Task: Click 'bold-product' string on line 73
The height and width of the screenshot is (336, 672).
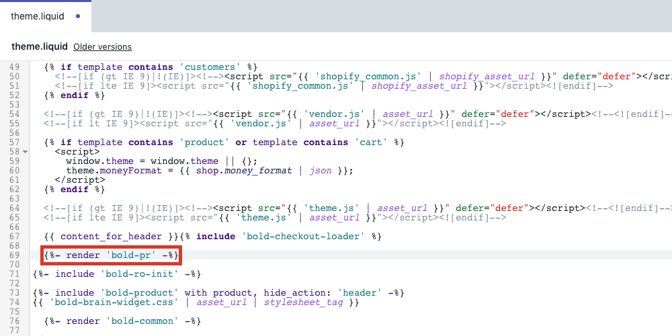Action: click(139, 293)
